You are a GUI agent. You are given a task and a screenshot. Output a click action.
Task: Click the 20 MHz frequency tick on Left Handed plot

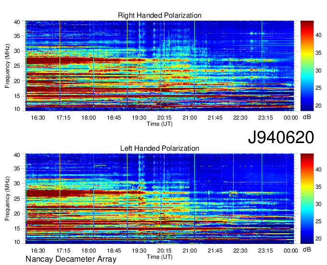(17, 214)
